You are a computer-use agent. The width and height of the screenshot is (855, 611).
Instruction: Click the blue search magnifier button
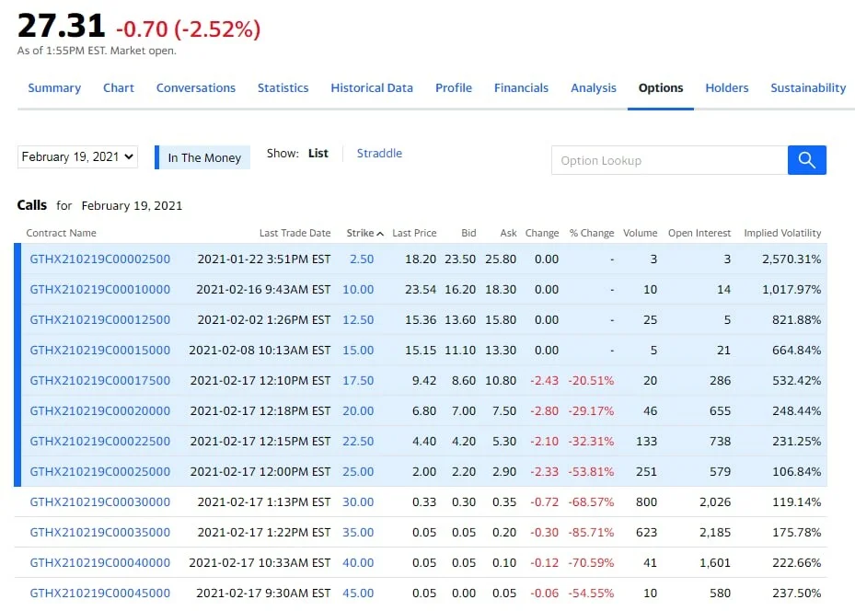tap(806, 160)
